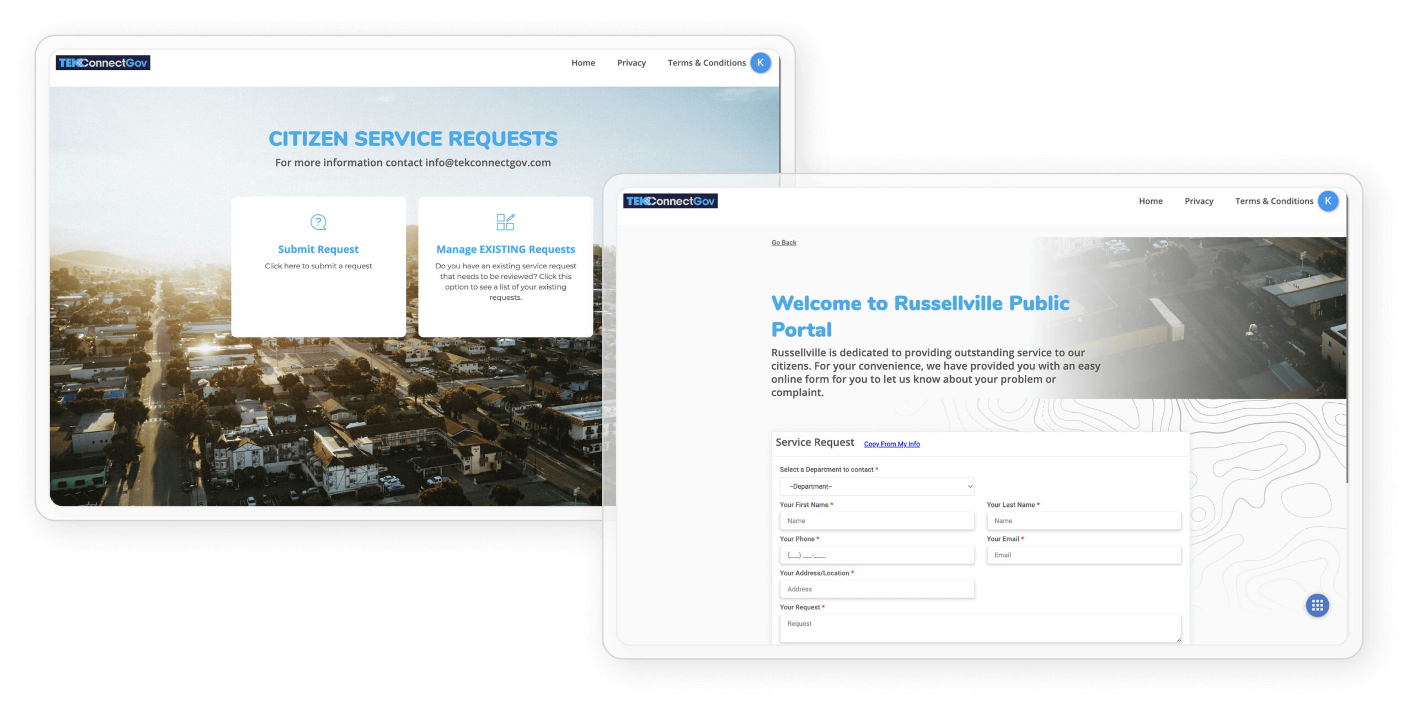Open the K user avatar in front window
This screenshot has width=1412, height=708.
pos(1328,201)
